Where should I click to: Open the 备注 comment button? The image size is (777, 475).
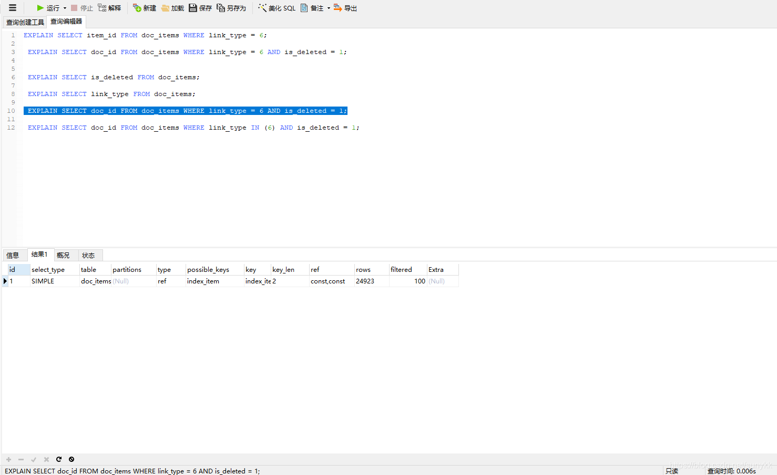click(x=312, y=8)
